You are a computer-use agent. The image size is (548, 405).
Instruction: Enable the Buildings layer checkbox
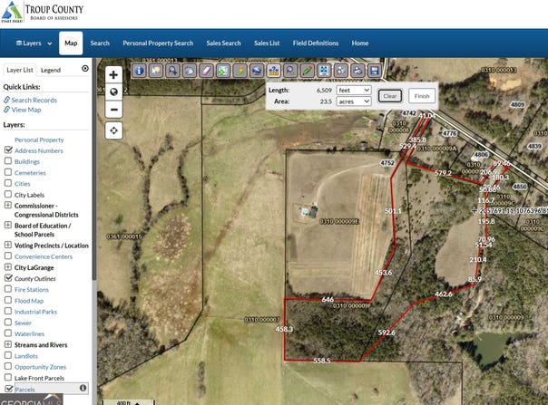pyautogui.click(x=8, y=161)
